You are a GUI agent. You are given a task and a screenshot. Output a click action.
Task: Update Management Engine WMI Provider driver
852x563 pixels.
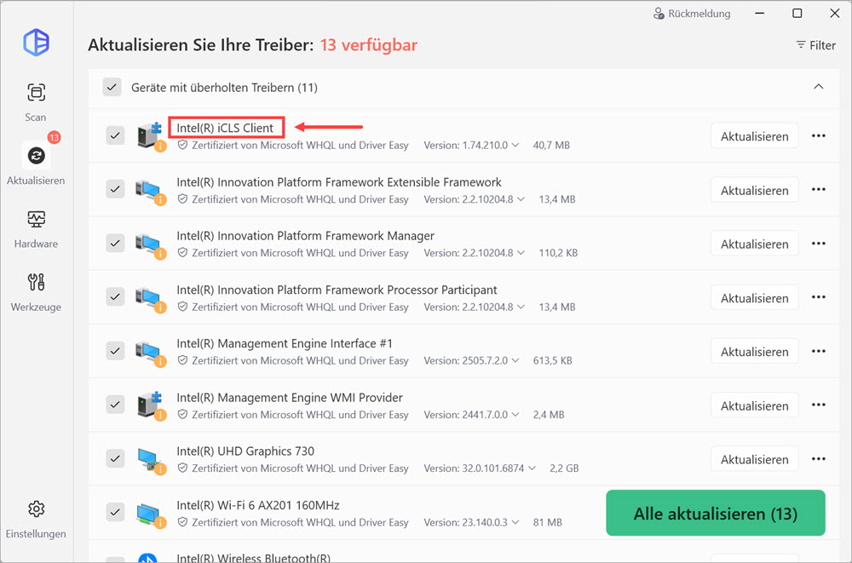pos(754,405)
